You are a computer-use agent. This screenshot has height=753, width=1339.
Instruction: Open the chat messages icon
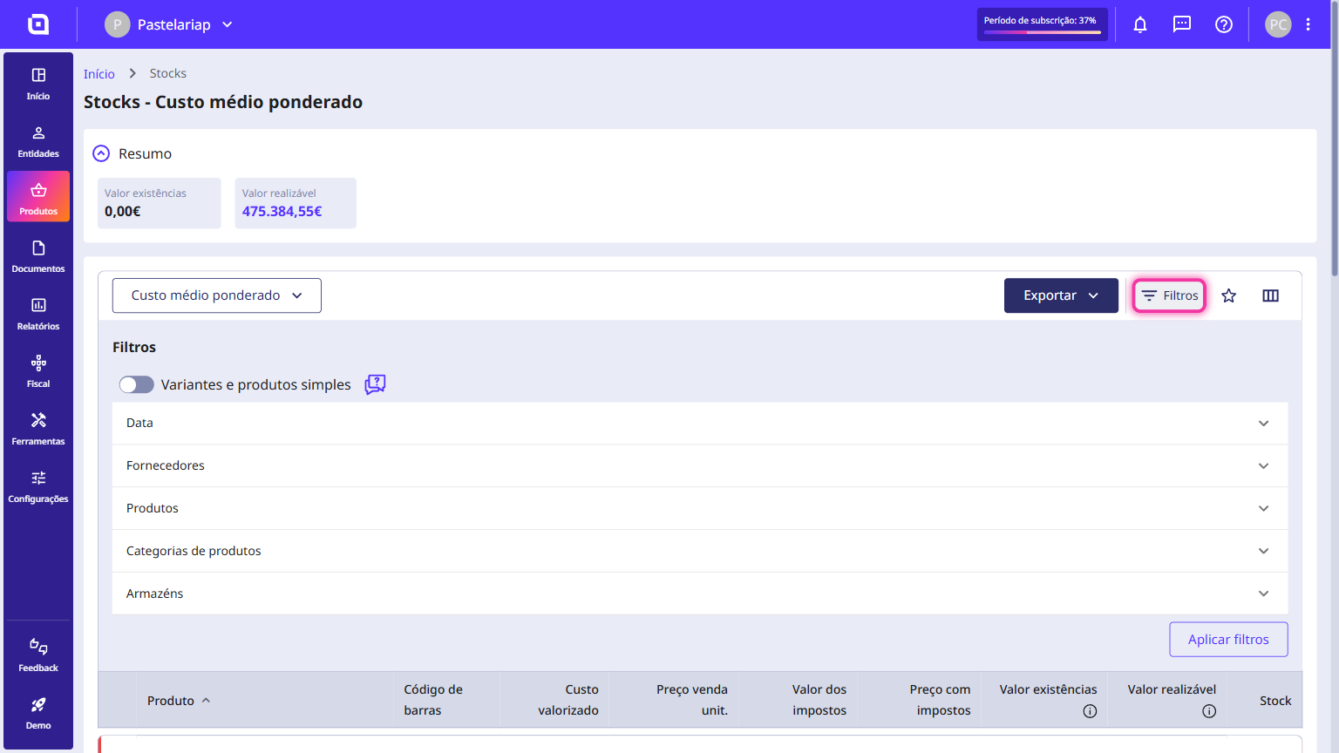[1182, 24]
